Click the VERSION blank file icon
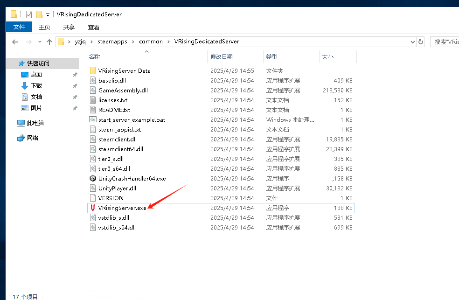 coord(93,198)
